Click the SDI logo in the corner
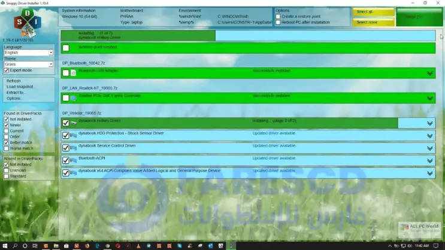445x250 pixels. pos(28,23)
